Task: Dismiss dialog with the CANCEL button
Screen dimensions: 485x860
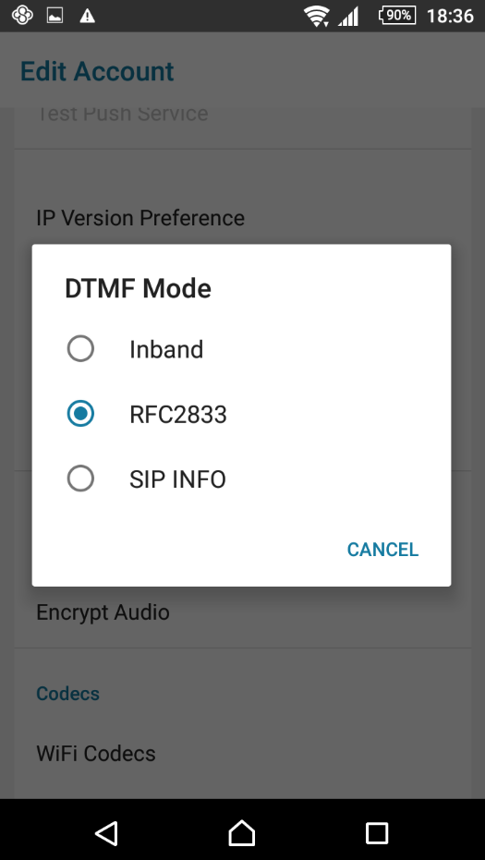Action: coord(383,550)
